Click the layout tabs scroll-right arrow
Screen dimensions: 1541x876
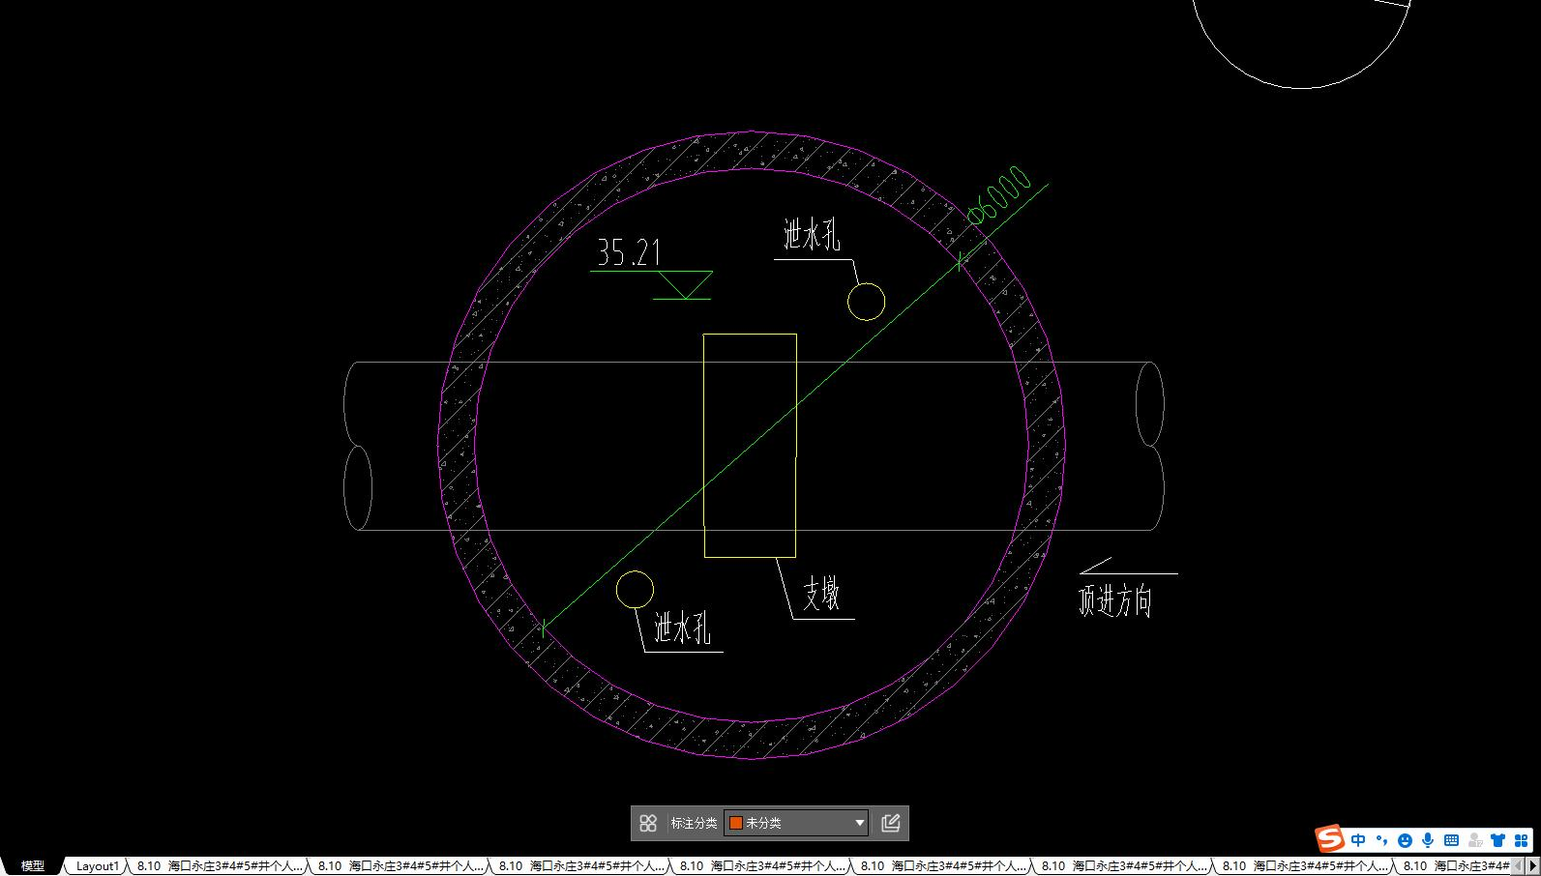click(1532, 865)
